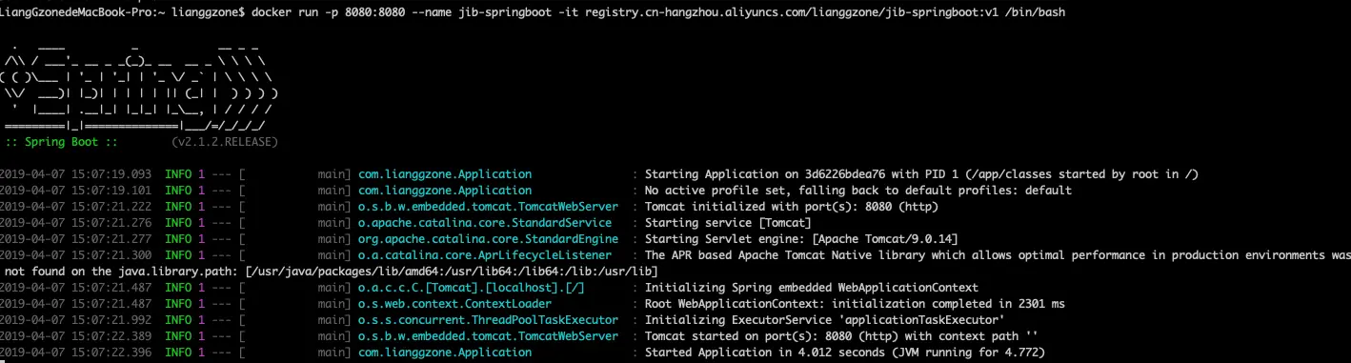1351x363 pixels.
Task: Click logger 'o.a.catalina.core.AprLifecycleListener'
Action: pyautogui.click(x=484, y=255)
